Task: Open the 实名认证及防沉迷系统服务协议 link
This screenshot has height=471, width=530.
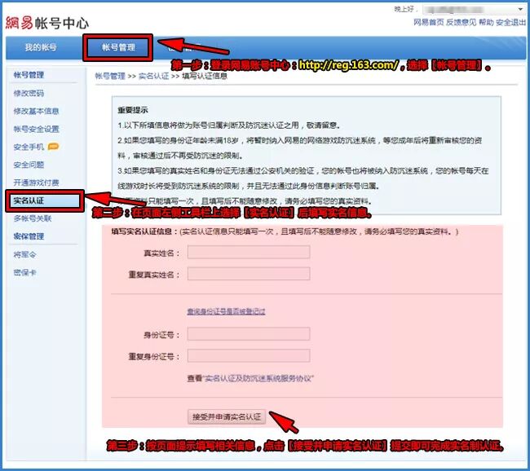Action: tap(258, 378)
